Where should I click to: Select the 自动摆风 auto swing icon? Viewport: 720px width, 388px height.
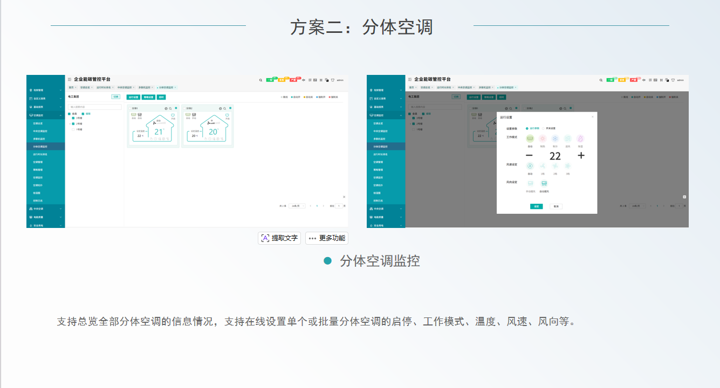(x=544, y=184)
